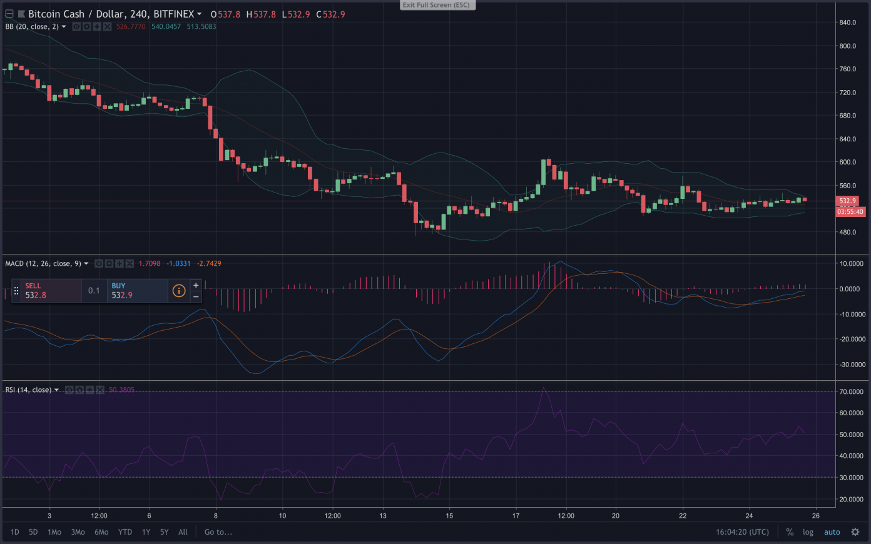Expand the BB (20, close, 2) dropdown
871x544 pixels.
click(64, 27)
